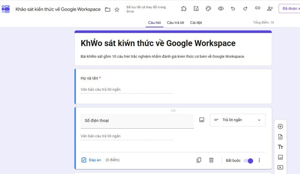Click the (0 điểm) points label
Screen dimensions: 300x174
pyautogui.click(x=112, y=160)
